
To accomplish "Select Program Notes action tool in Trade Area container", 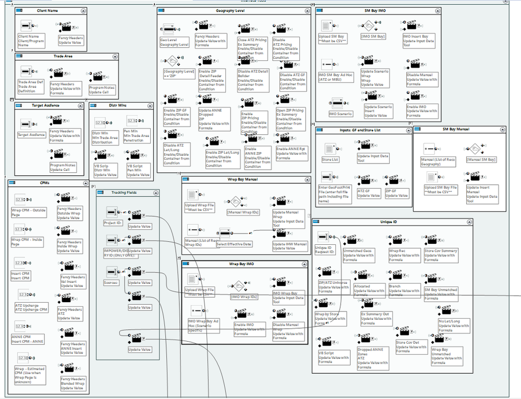I will (x=98, y=77).
